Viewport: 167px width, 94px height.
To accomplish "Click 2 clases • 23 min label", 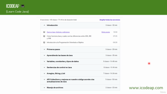I will [111, 88].
